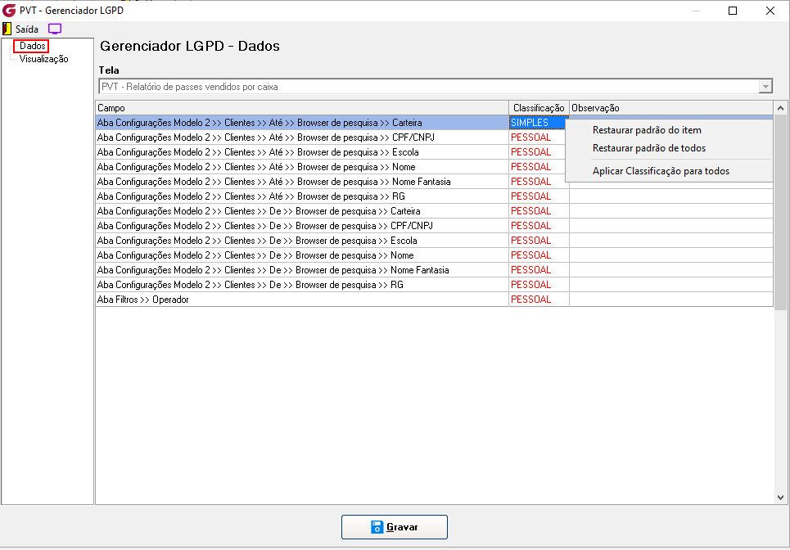Click the red G application logo icon
Viewport: 790px width, 550px height.
pos(9,10)
